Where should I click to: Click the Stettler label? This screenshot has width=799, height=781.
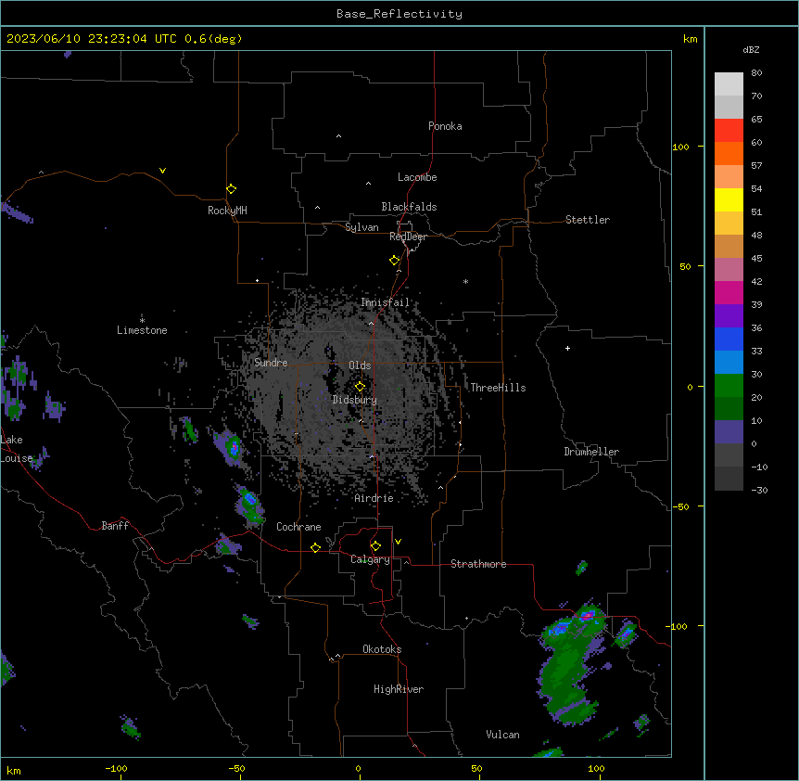588,220
